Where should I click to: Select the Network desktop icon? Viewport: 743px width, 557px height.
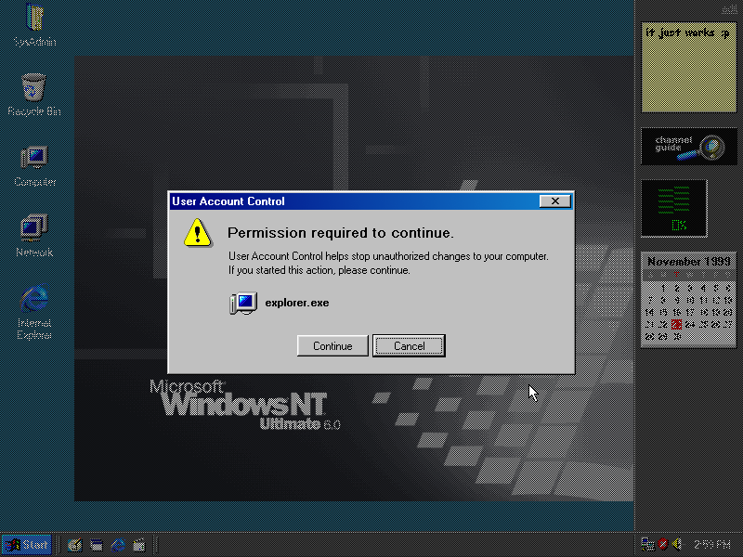[x=34, y=236]
